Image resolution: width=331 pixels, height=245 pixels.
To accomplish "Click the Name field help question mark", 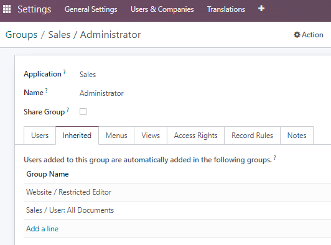I will tap(47, 91).
